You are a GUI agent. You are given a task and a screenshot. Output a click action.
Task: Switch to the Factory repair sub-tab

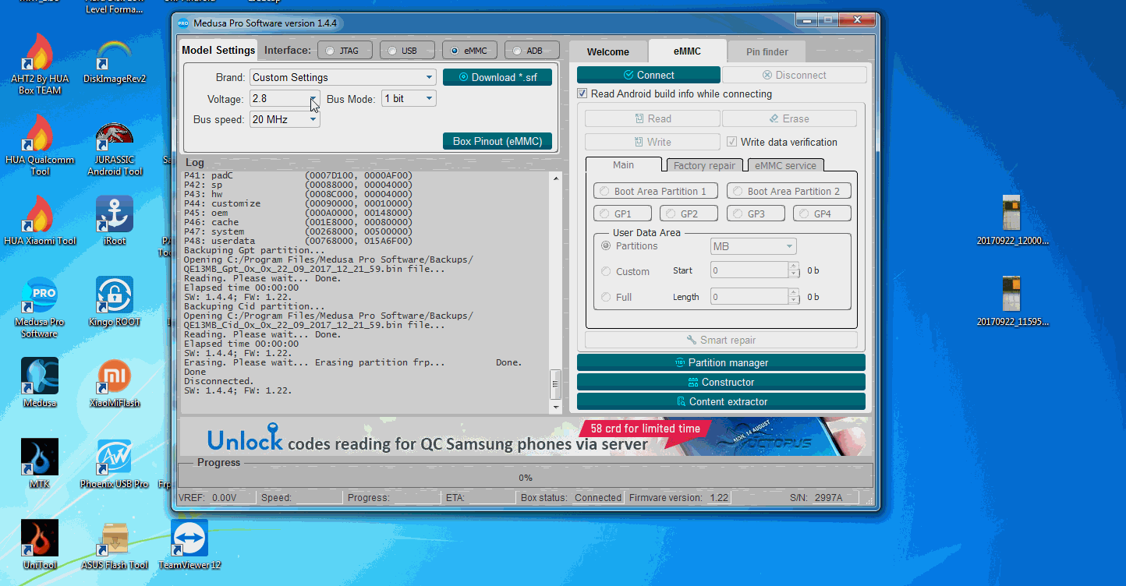pos(705,165)
